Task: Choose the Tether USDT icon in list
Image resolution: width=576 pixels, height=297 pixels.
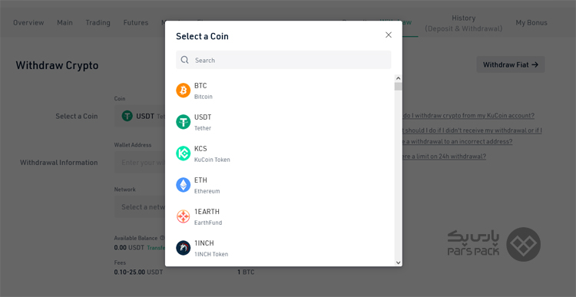Action: point(184,122)
